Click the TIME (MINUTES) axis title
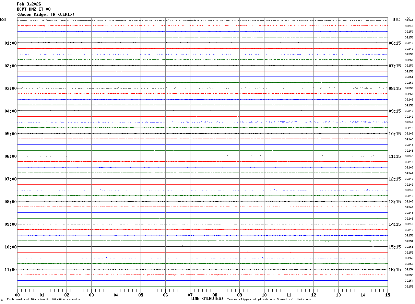This screenshot has height=304, width=415. [x=206, y=299]
